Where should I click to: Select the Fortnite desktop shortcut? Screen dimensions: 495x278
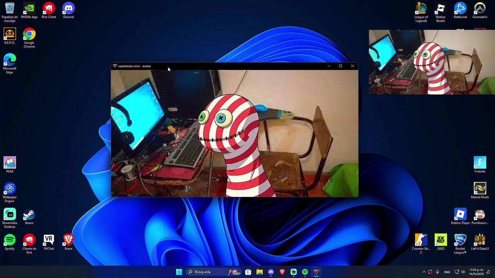click(480, 165)
